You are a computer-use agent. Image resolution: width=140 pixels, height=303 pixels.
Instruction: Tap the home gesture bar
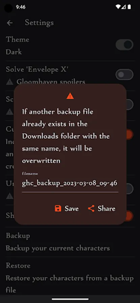click(x=70, y=299)
